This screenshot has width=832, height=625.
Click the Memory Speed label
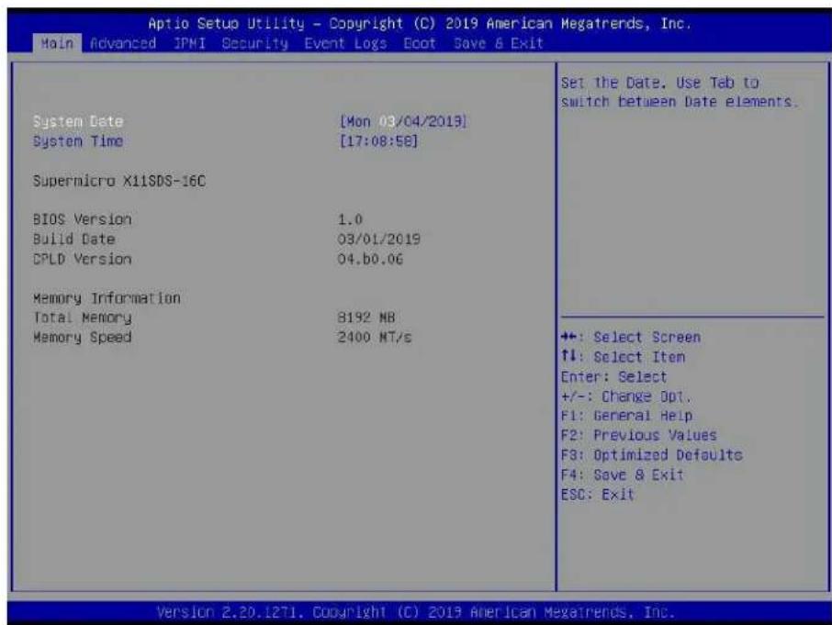pyautogui.click(x=83, y=337)
